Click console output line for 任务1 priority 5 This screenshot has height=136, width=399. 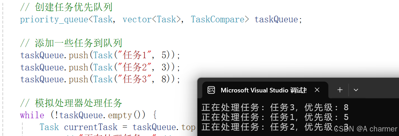click(x=275, y=117)
